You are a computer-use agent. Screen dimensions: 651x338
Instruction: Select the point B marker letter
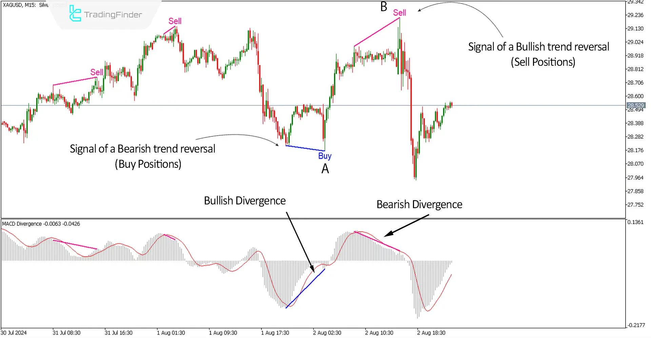(x=383, y=7)
